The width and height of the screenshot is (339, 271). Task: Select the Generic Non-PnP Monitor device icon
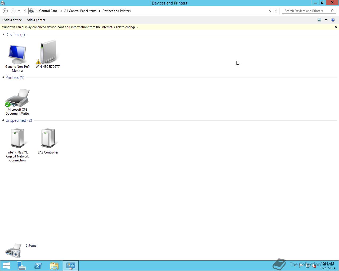tap(17, 54)
